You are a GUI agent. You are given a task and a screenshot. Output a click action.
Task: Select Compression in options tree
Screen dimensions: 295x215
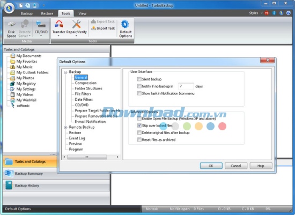click(x=86, y=83)
